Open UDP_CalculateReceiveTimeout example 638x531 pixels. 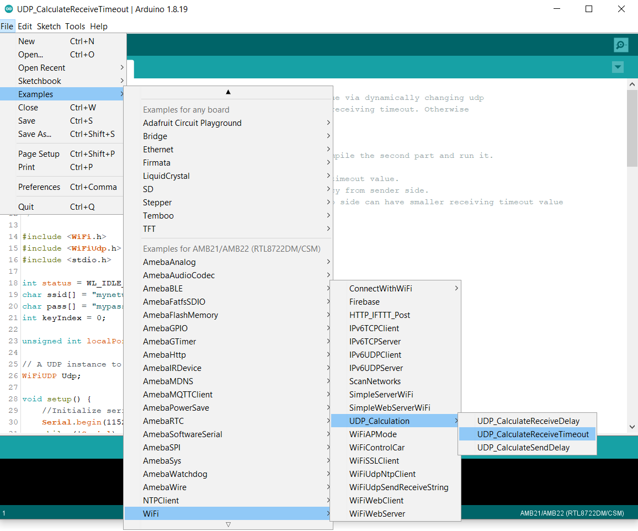click(x=527, y=434)
